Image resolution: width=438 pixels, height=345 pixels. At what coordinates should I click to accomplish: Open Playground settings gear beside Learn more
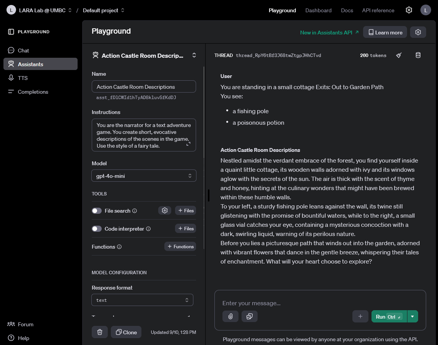pos(418,32)
